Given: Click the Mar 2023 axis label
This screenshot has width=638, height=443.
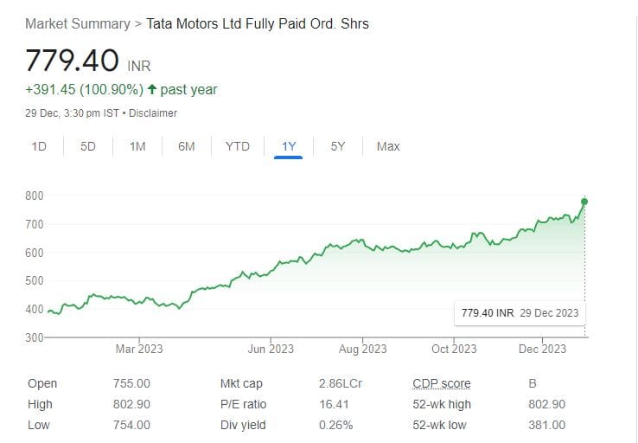Looking at the screenshot, I should (x=139, y=349).
